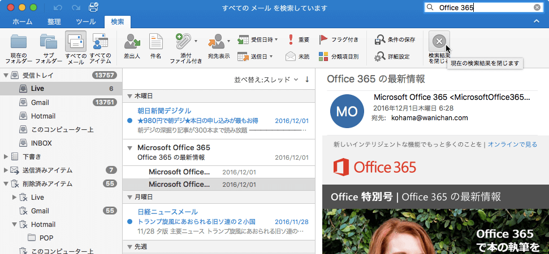Screen dimensions: 549x254
Task: Collapse the Microsoft Office 365 thread
Action: [130, 147]
